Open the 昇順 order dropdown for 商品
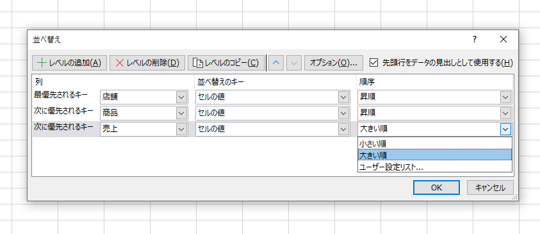Image resolution: width=540 pixels, height=234 pixels. (x=505, y=113)
